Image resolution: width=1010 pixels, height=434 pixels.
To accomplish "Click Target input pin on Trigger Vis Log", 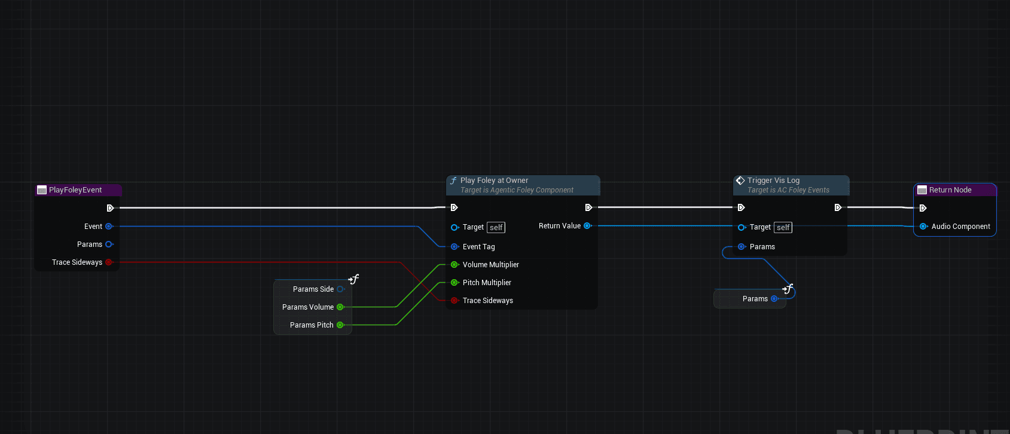I will pos(742,227).
